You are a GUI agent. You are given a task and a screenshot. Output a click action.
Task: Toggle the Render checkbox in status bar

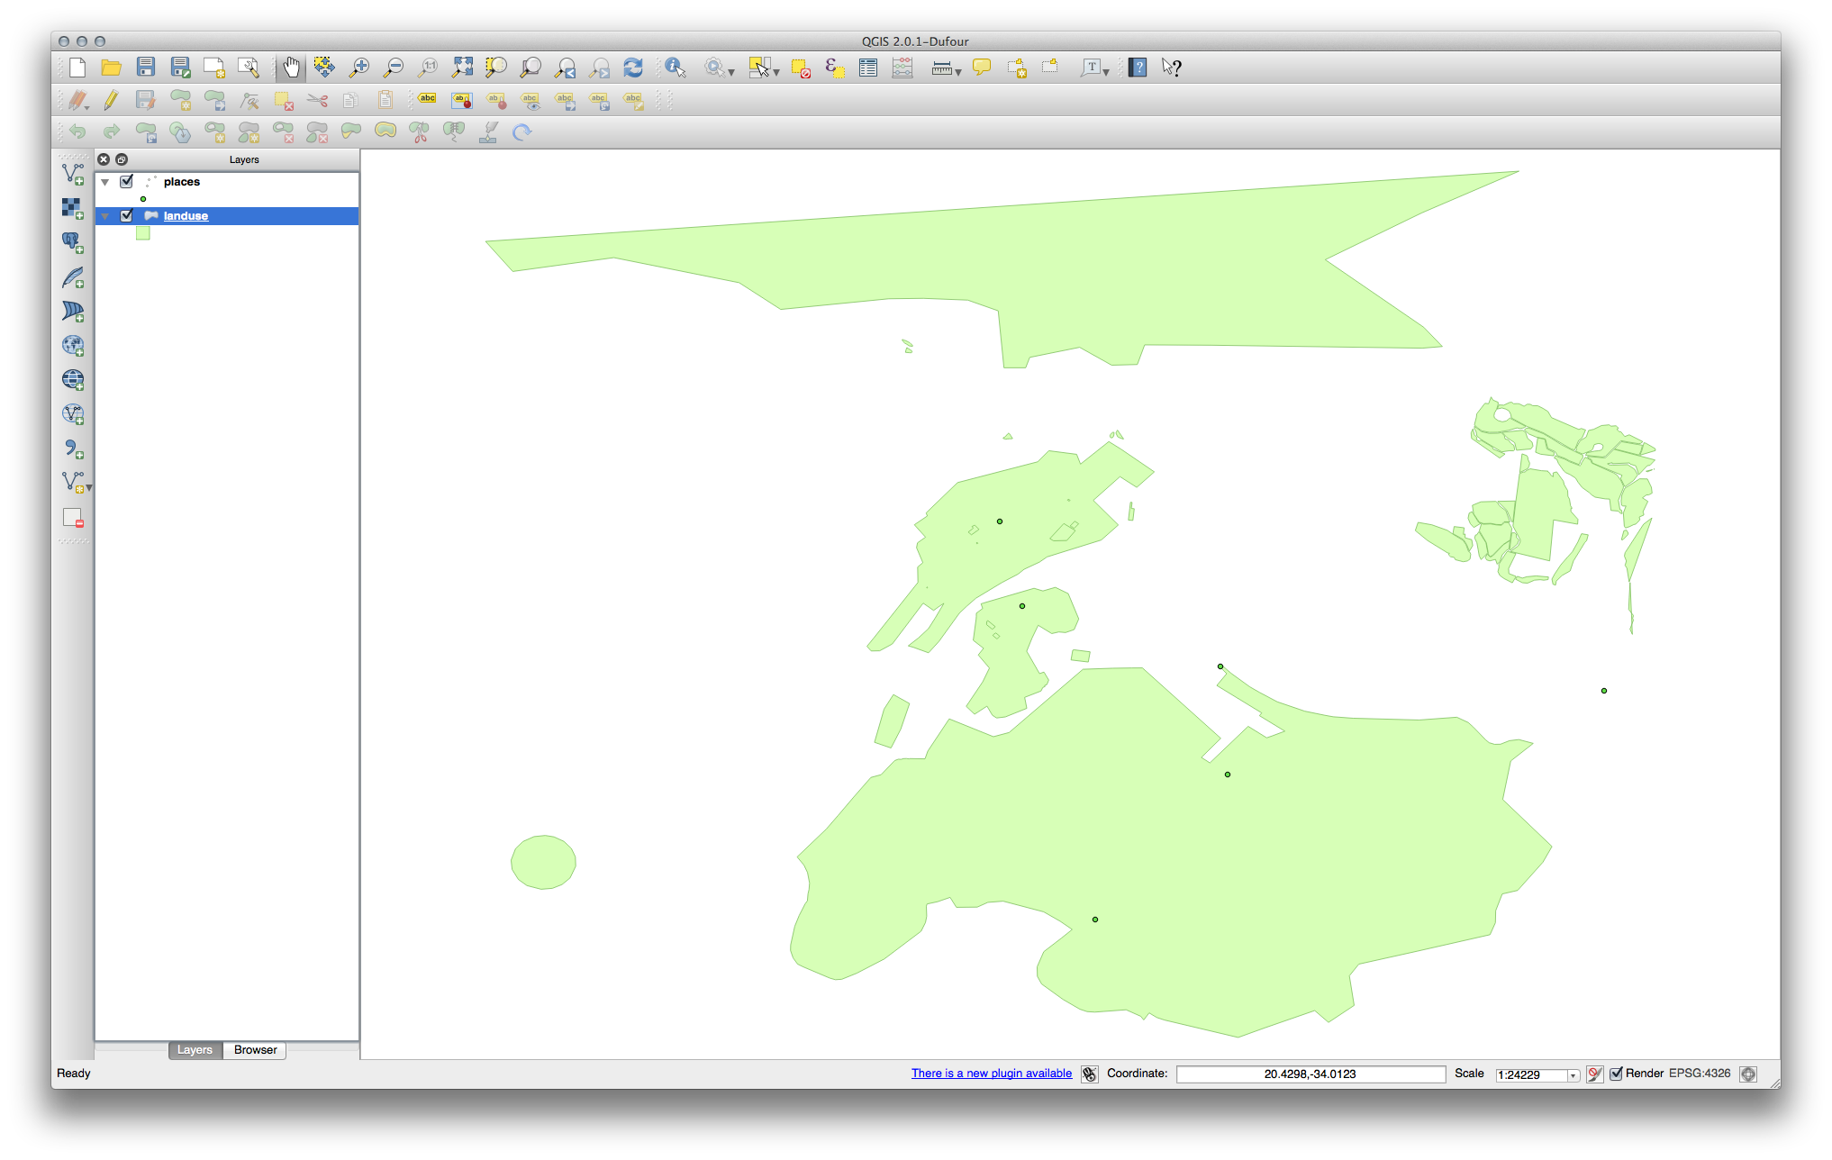(x=1616, y=1074)
